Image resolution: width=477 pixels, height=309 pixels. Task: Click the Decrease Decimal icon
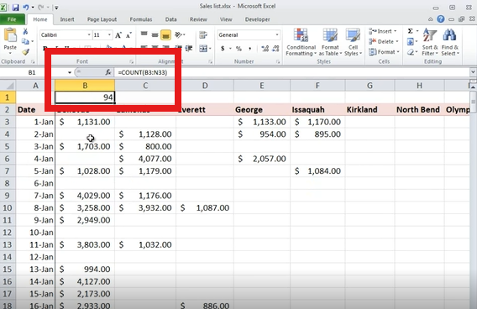tap(276, 49)
